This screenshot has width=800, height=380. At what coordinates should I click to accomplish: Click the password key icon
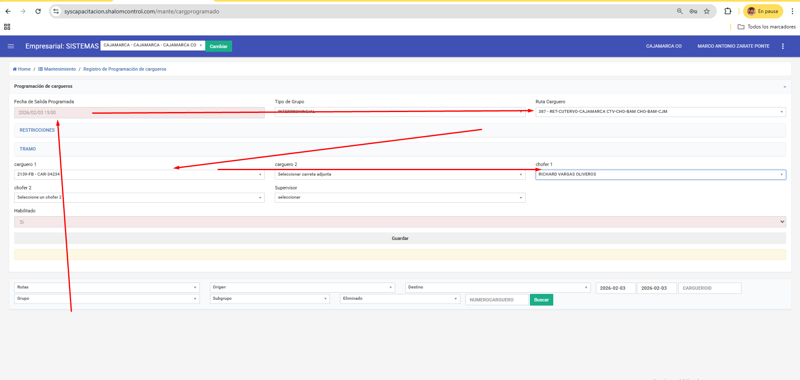693,11
